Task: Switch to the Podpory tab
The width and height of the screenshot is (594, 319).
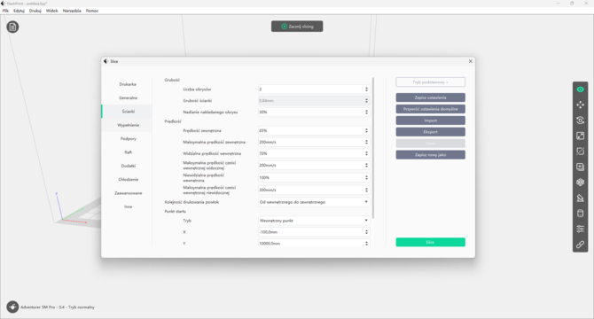Action: [x=128, y=139]
